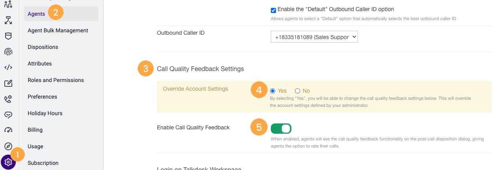Open Roles and Permissions settings
499x170 pixels.
click(56, 80)
